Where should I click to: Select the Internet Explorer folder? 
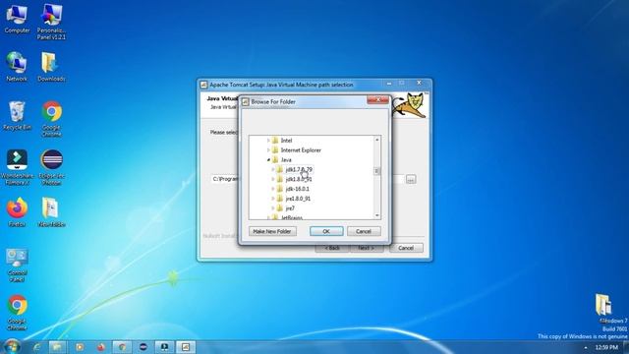pos(301,150)
